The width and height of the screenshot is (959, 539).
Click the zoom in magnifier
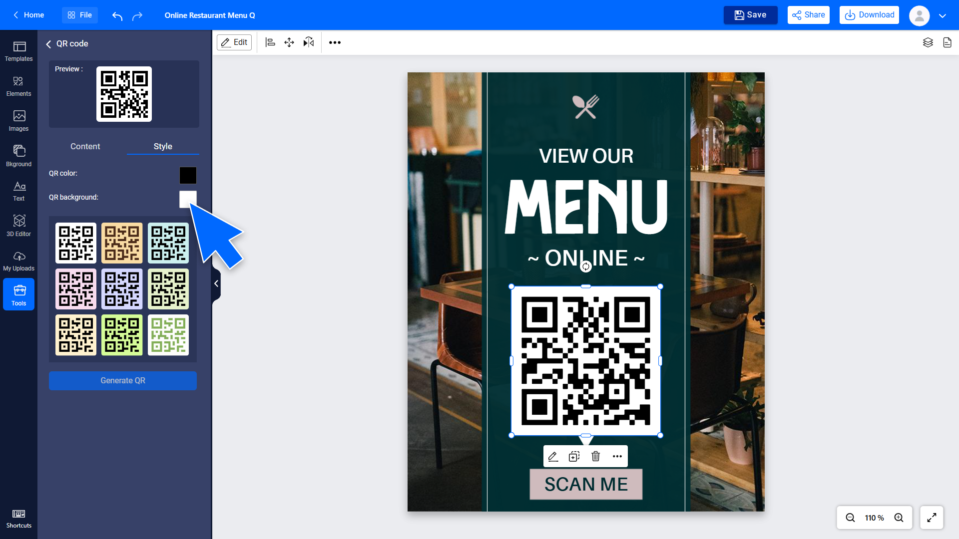coord(899,518)
